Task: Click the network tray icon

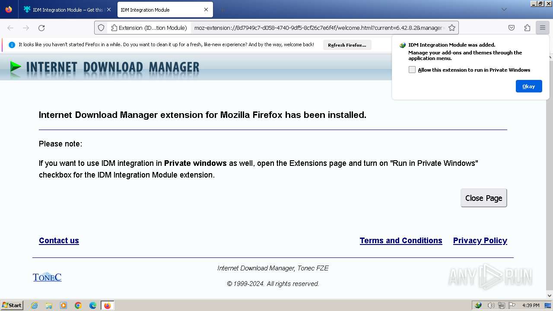Action: pyautogui.click(x=501, y=305)
